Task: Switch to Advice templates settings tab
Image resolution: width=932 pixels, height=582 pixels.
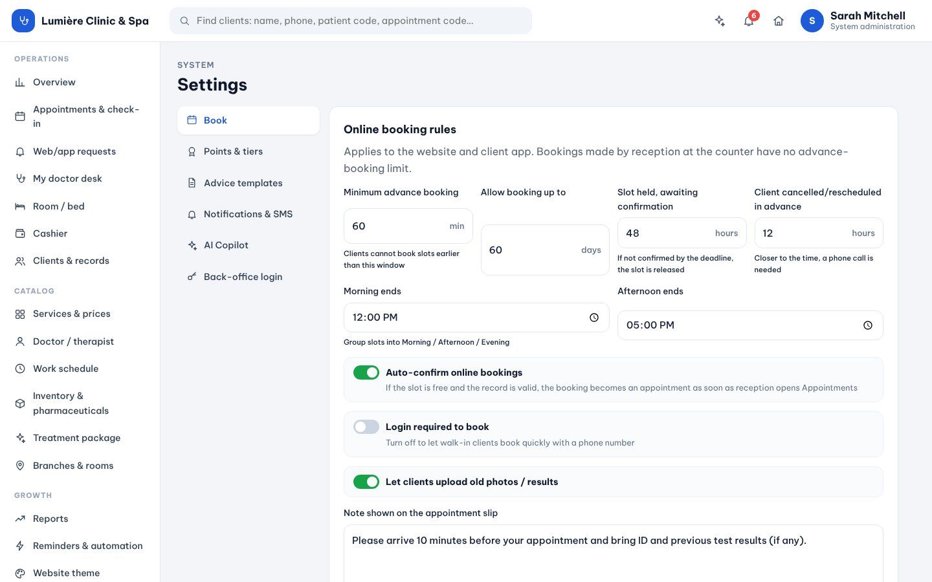Action: pos(249,183)
